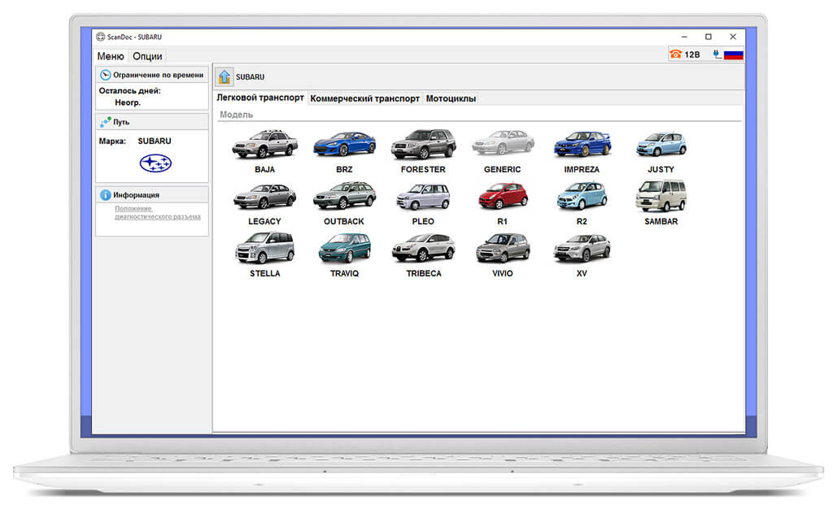Open the Положение диагностического разъема link
Screen dimensions: 833x509
coord(157,212)
